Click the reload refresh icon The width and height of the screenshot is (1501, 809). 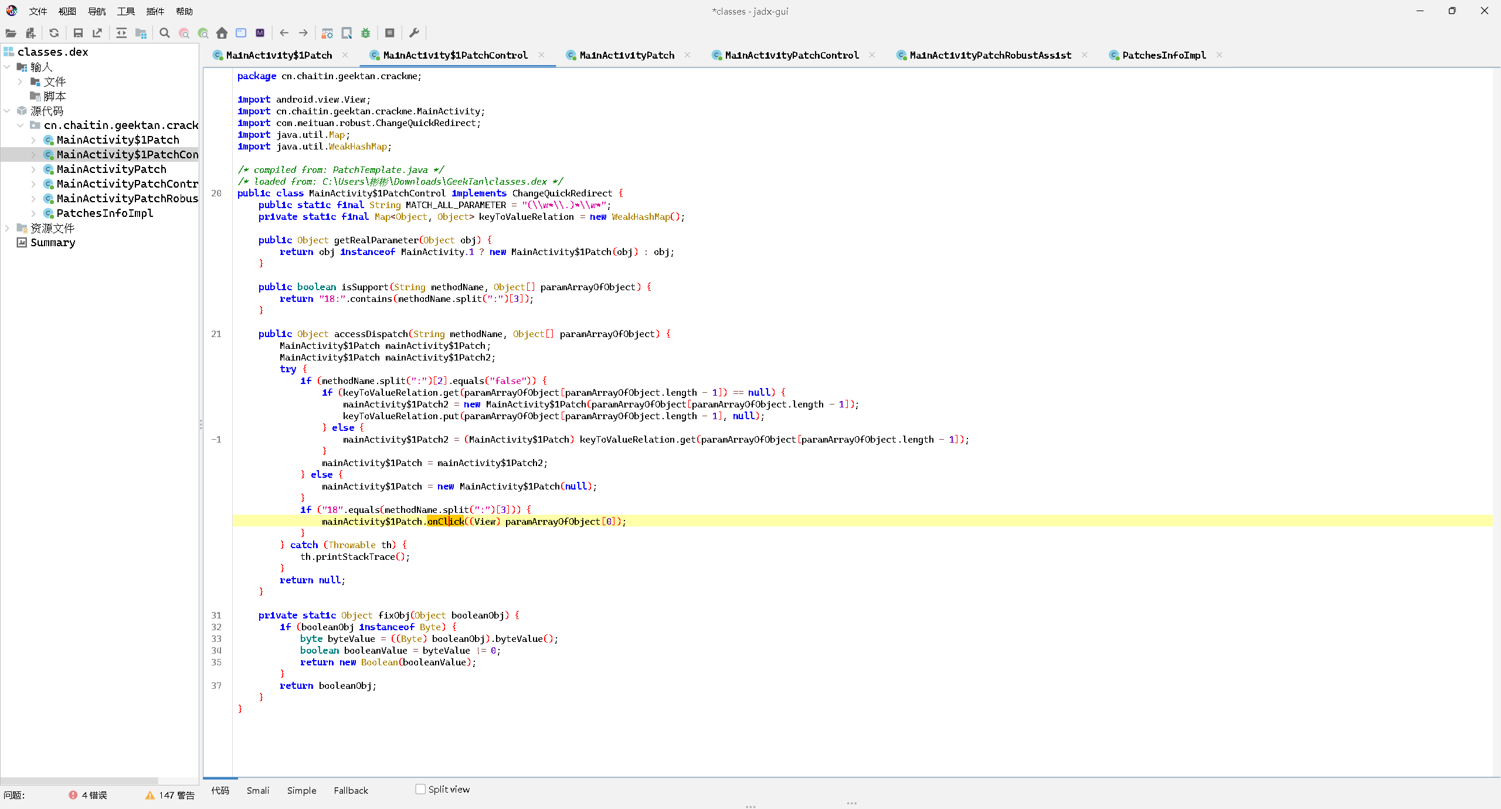pos(54,33)
